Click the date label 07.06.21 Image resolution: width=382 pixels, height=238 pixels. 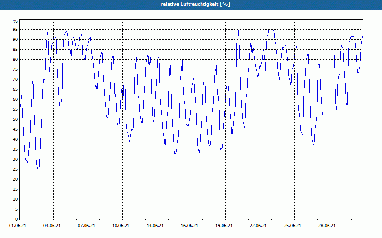[86, 226]
